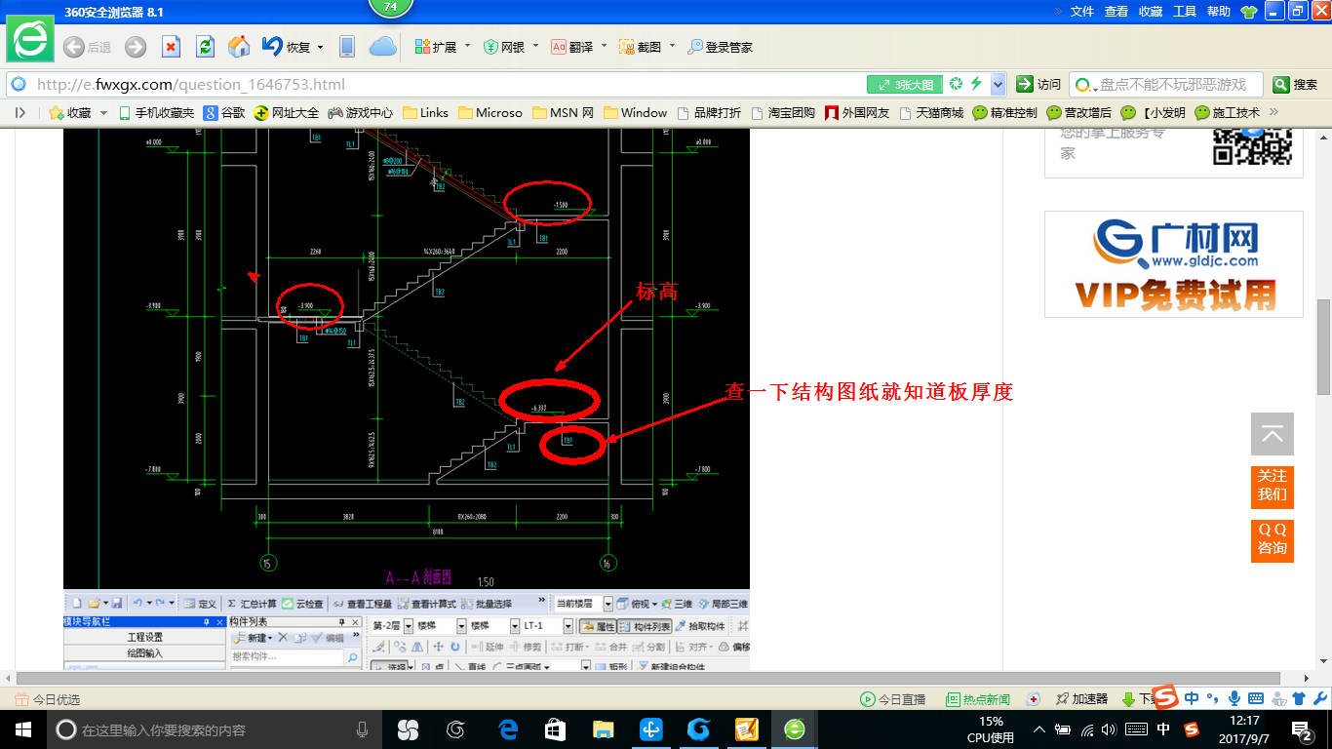Open File Explorer from taskbar
1332x749 pixels.
click(x=603, y=729)
